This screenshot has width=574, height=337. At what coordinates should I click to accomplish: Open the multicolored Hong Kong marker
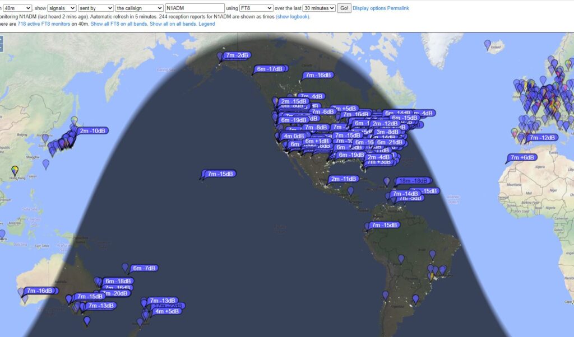[15, 170]
